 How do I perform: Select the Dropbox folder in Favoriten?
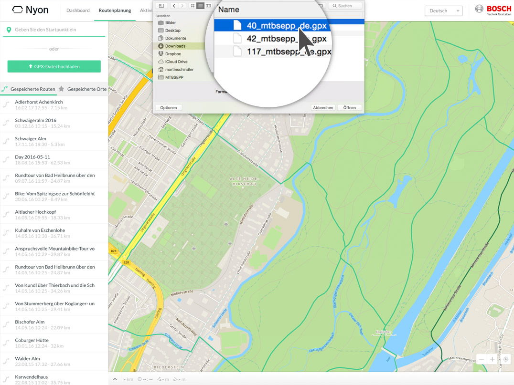tap(172, 54)
